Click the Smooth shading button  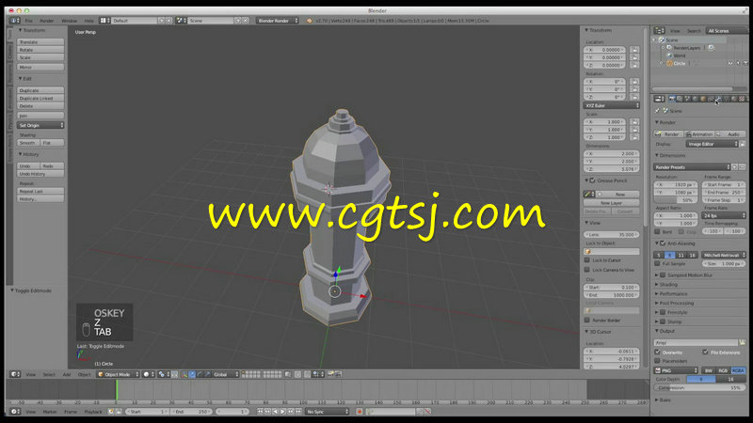(x=28, y=143)
